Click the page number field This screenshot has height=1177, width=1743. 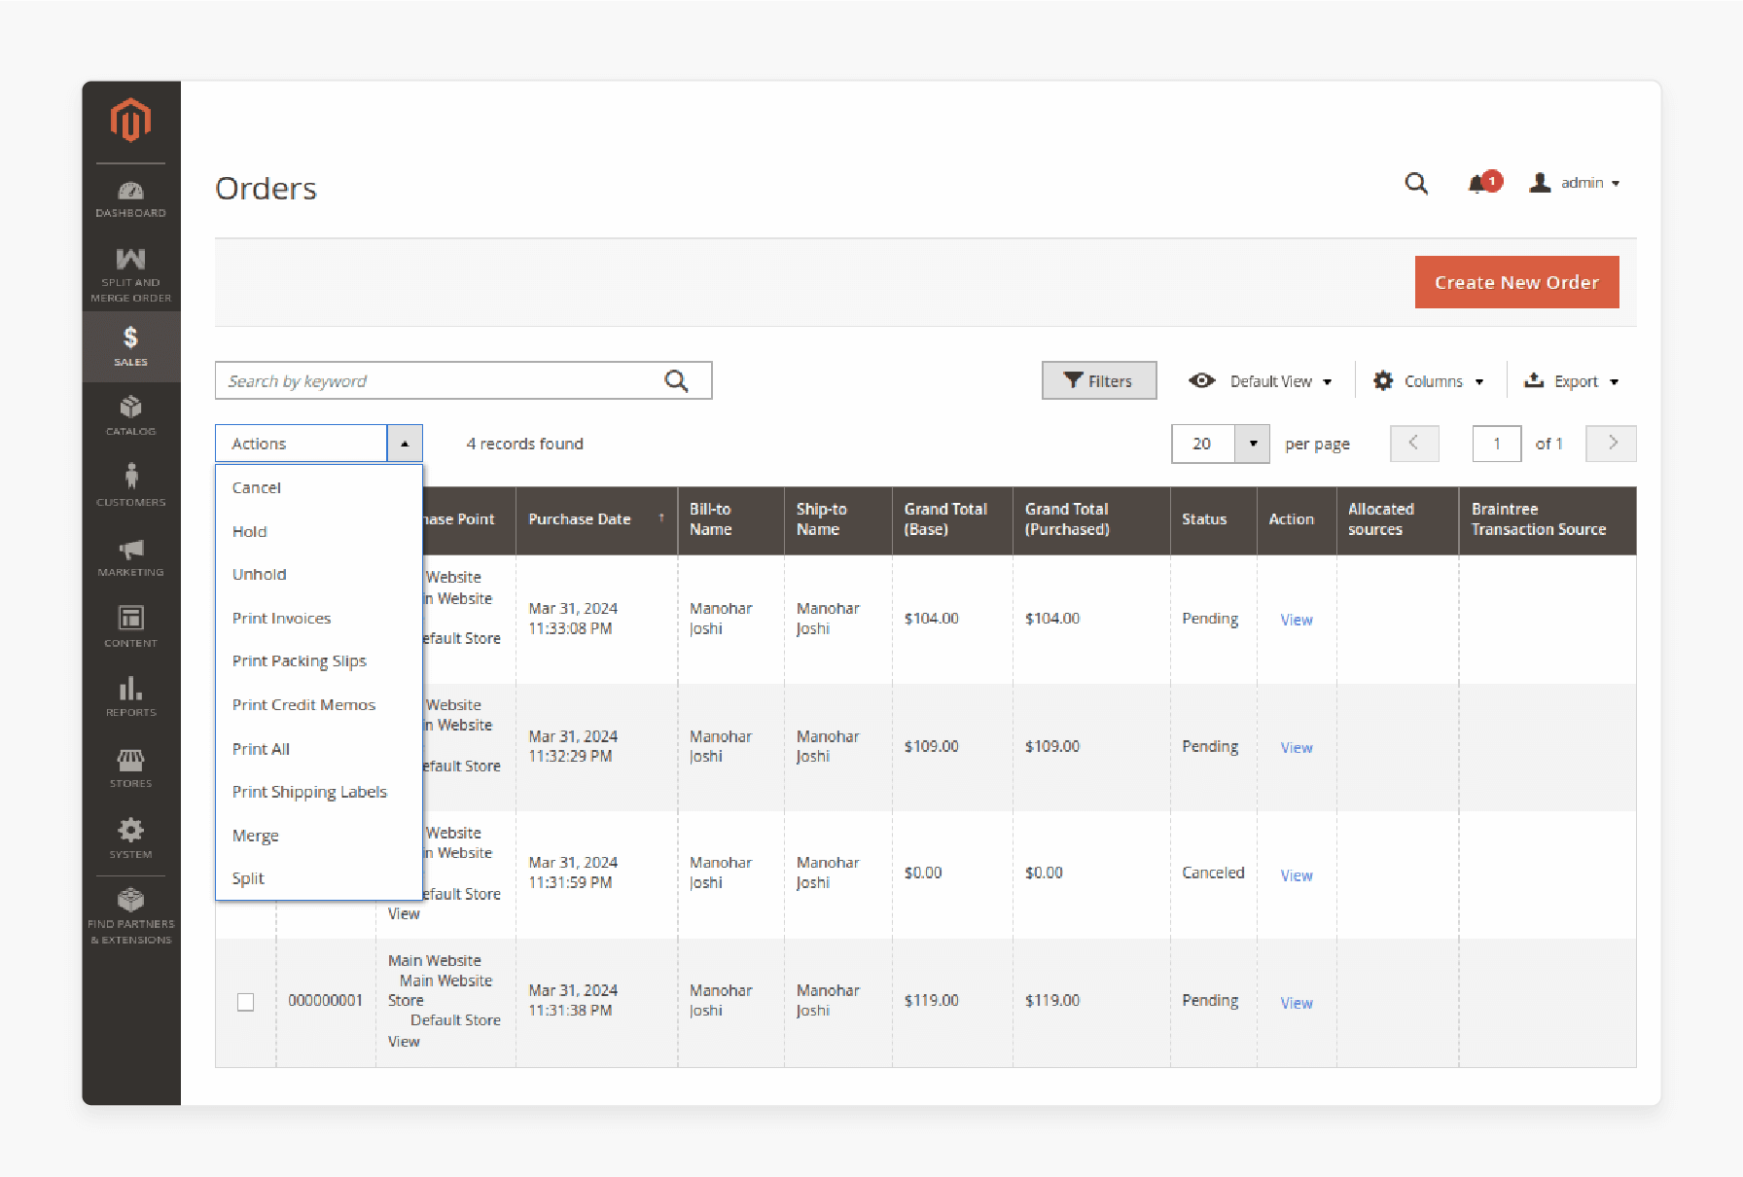click(x=1497, y=444)
